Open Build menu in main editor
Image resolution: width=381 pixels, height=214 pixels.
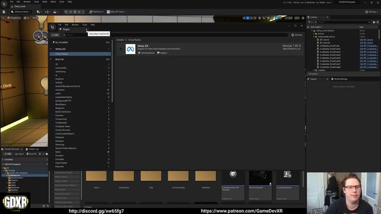click(45, 2)
